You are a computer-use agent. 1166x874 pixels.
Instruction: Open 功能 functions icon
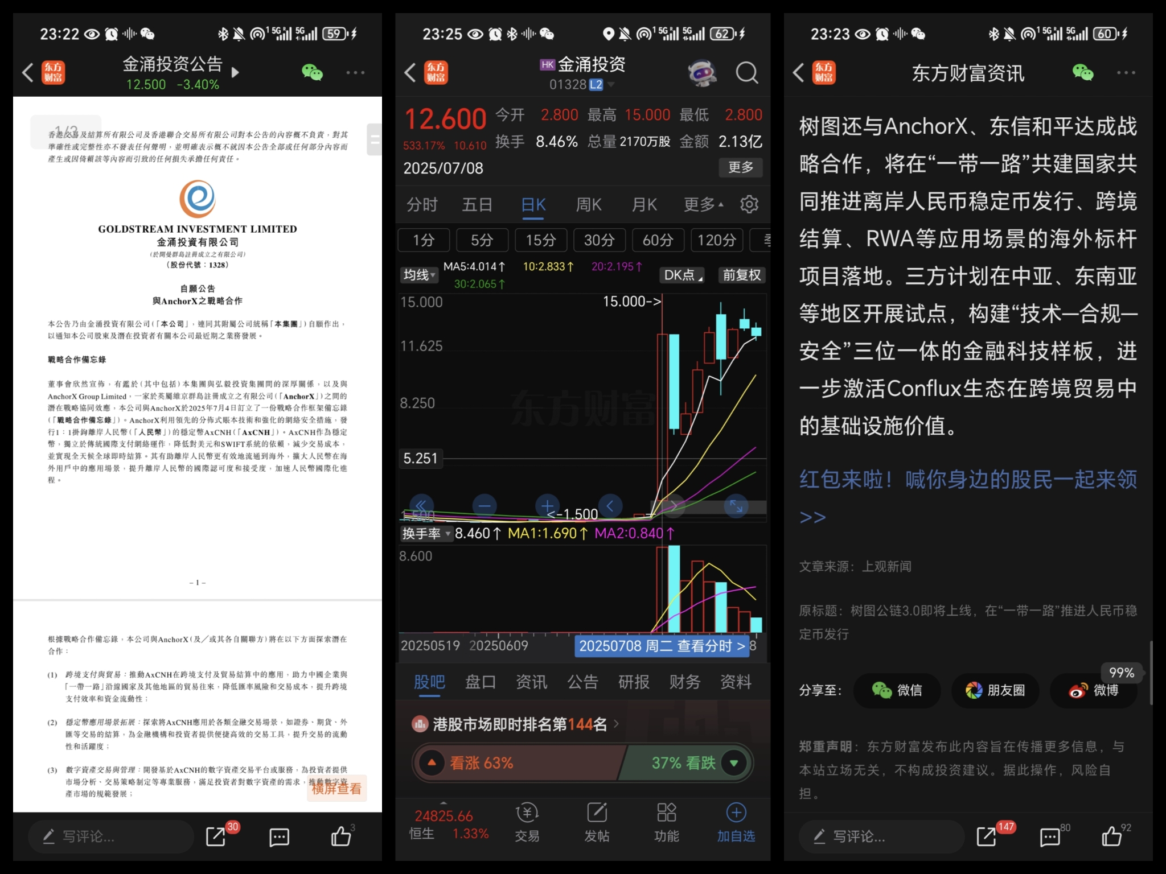click(x=666, y=823)
